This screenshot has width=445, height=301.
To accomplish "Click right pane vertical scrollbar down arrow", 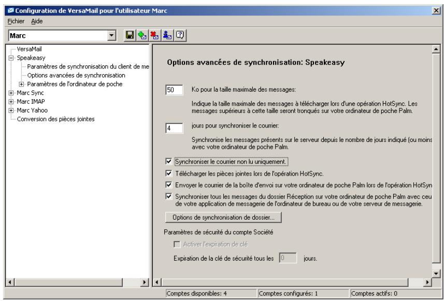I will (436, 274).
